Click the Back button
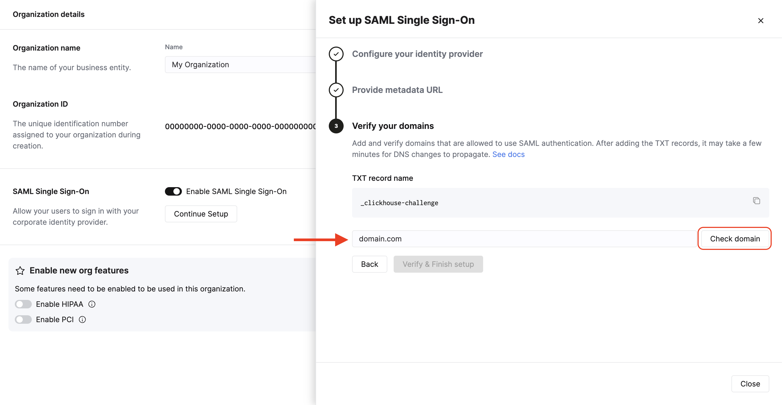This screenshot has height=405, width=782. [x=370, y=264]
